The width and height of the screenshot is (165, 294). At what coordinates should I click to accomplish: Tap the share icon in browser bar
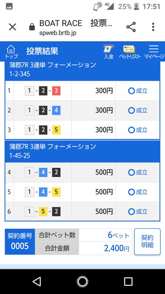pos(131,27)
